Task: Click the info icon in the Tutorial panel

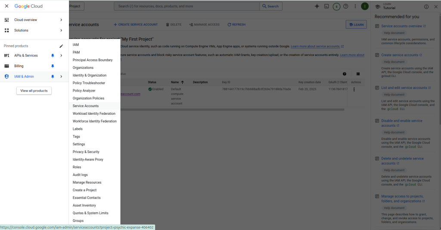Action: pos(426,6)
